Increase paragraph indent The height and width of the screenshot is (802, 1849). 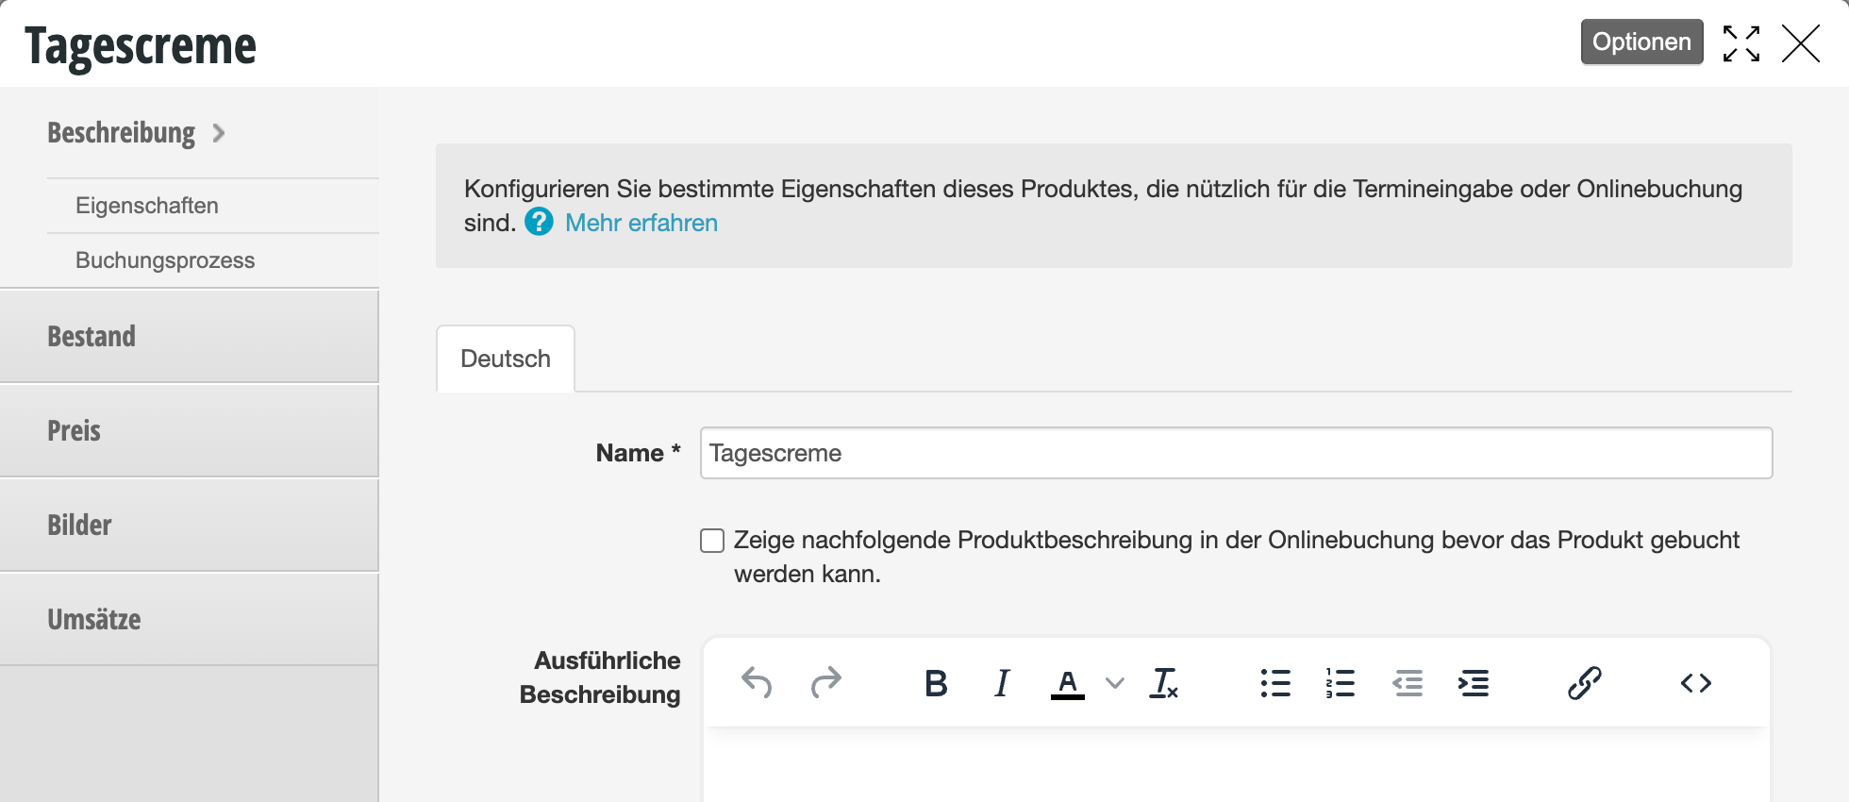[x=1474, y=682]
